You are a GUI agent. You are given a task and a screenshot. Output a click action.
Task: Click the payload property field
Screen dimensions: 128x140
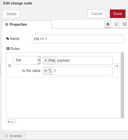pos(84,60)
